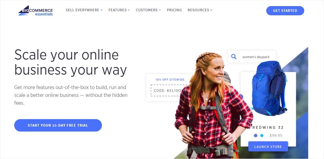Expand the Resources dropdown arrow
324x159 pixels.
click(211, 10)
